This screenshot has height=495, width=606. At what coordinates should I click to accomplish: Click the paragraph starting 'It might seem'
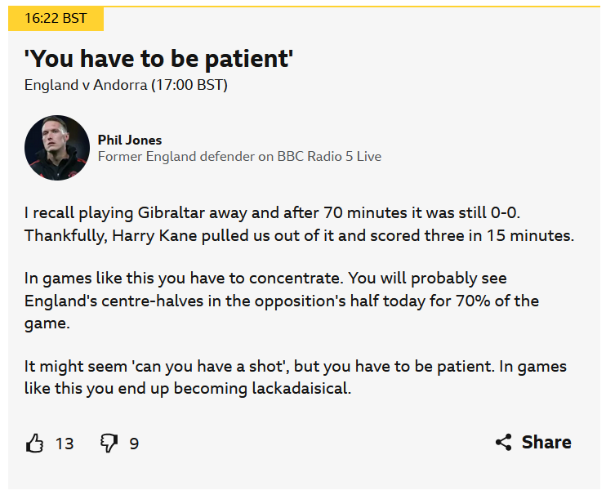tap(295, 377)
